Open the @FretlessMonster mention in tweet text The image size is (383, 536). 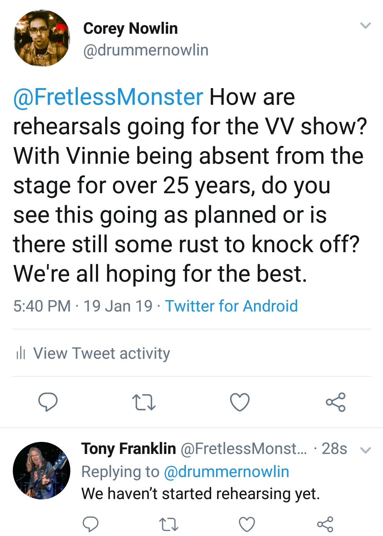(108, 97)
